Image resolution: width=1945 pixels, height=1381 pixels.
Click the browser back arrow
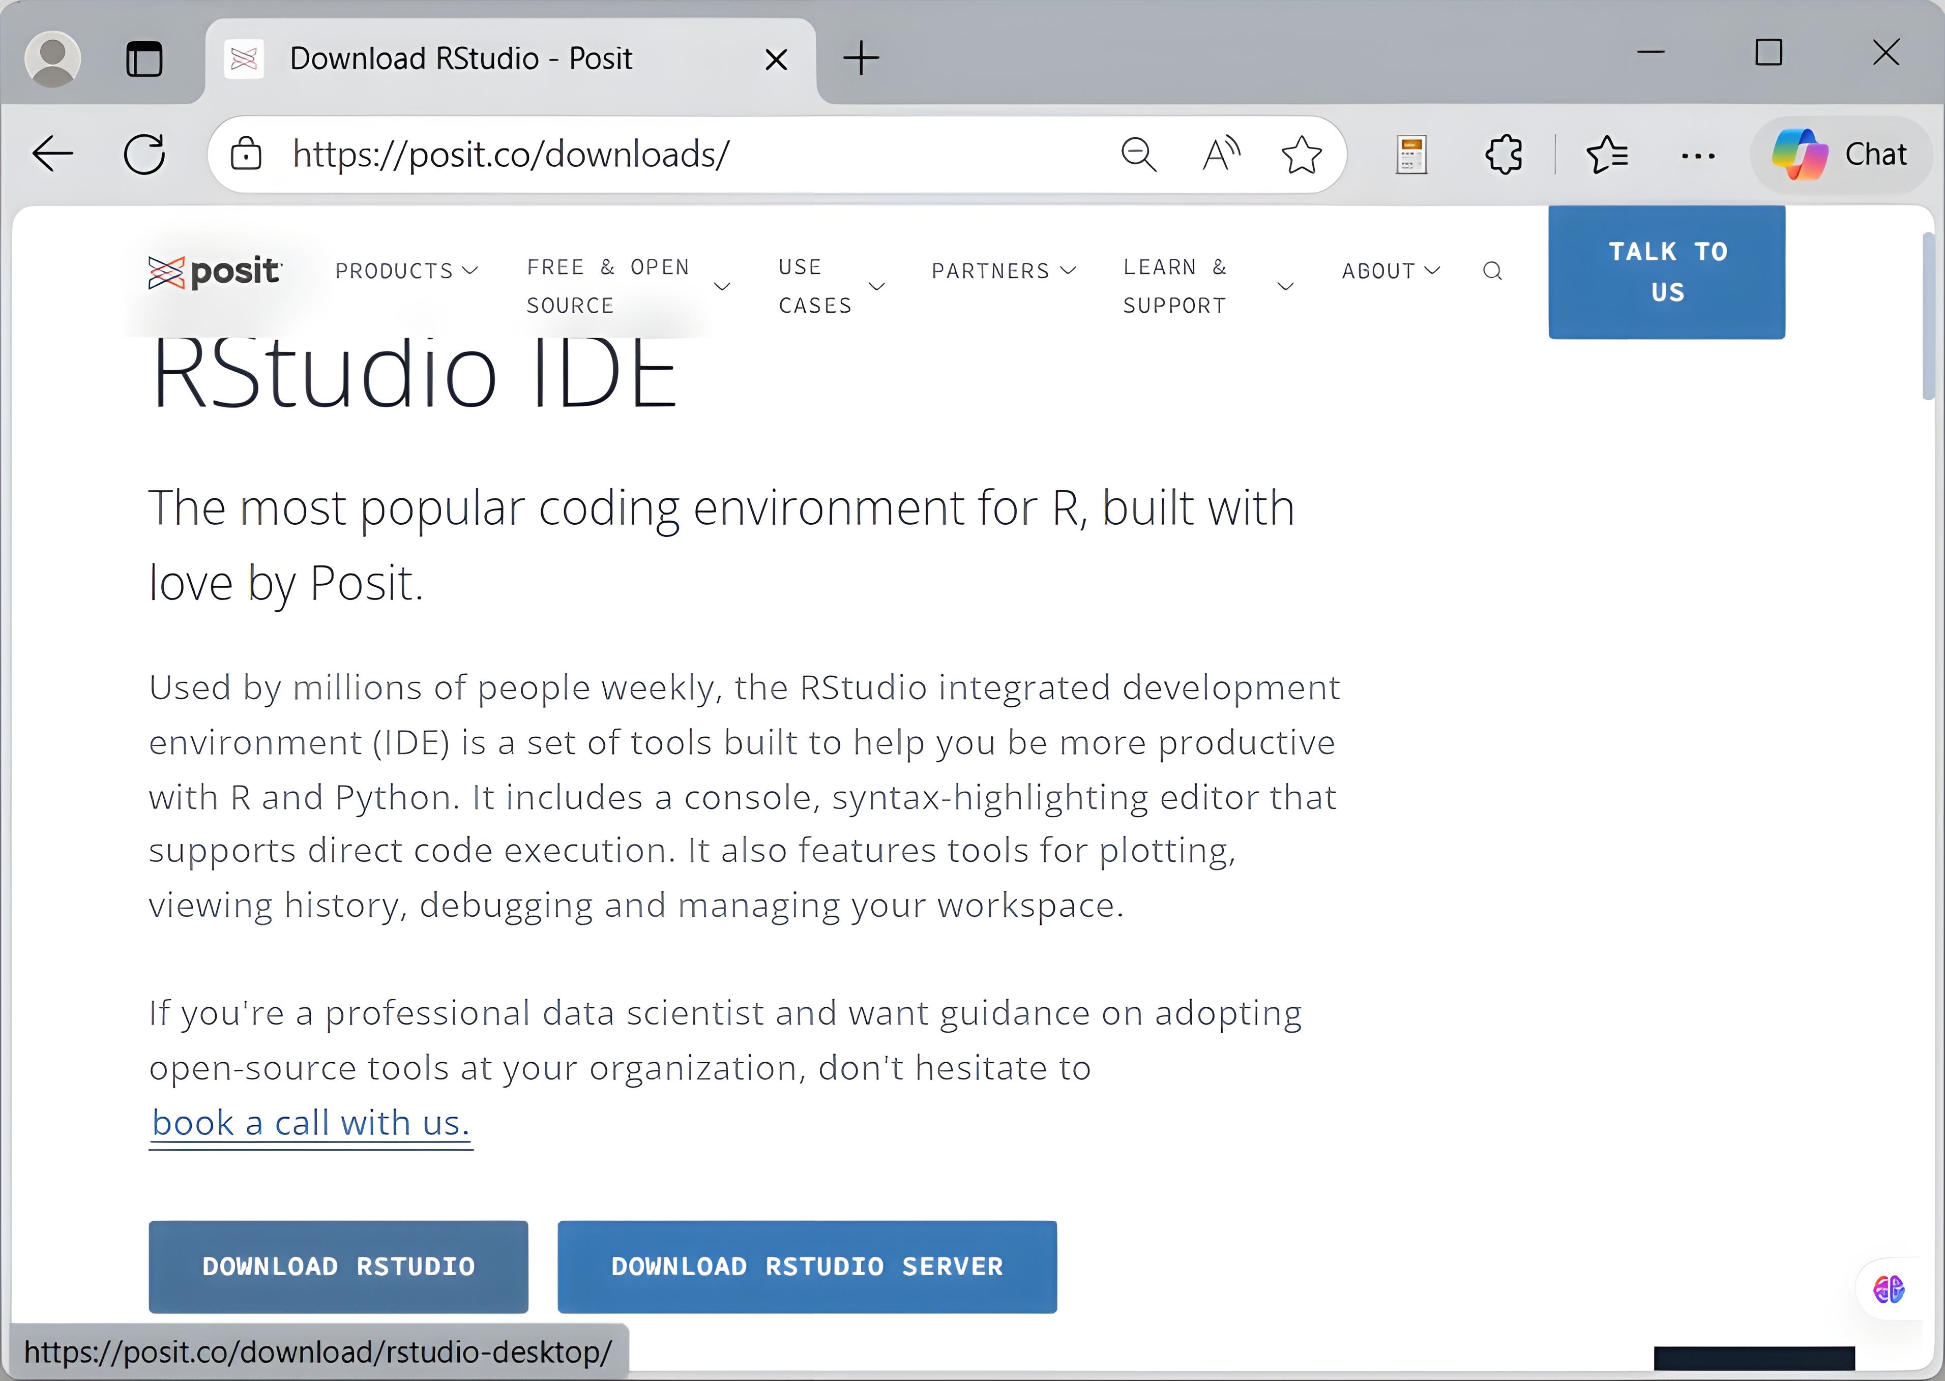click(x=53, y=154)
